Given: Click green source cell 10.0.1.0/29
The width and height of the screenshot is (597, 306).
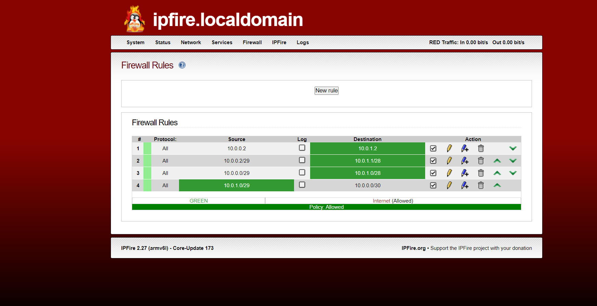Looking at the screenshot, I should (237, 185).
